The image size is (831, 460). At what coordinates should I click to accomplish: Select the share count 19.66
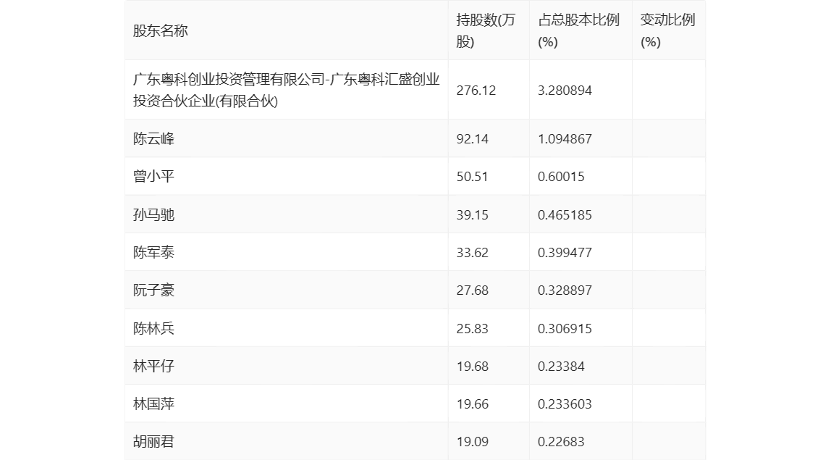coord(472,403)
